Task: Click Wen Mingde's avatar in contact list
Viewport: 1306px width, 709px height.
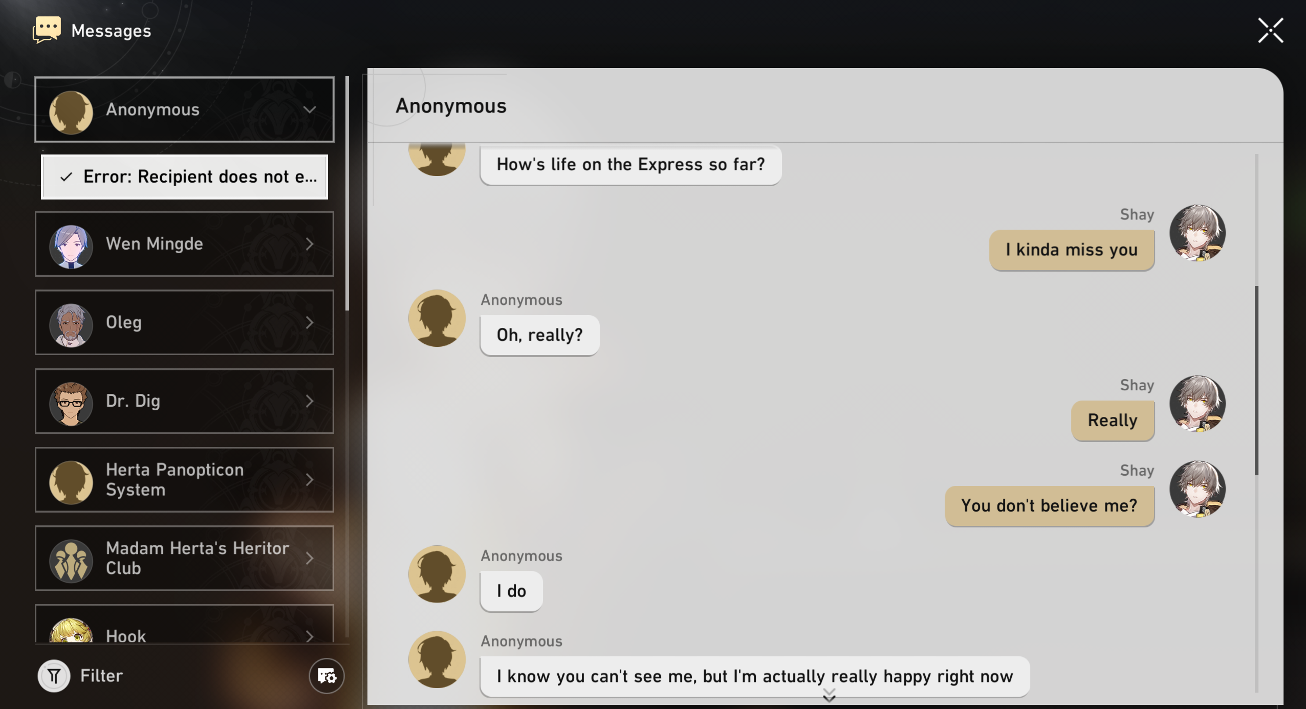Action: click(x=71, y=246)
